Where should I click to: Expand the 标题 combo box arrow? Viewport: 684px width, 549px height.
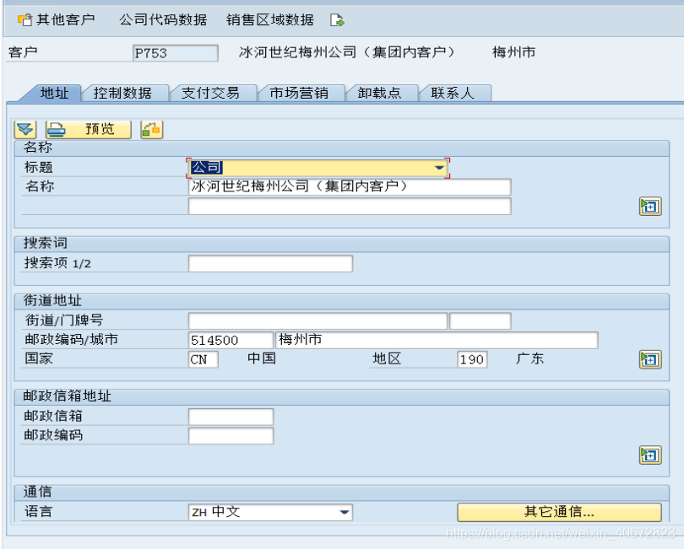440,167
